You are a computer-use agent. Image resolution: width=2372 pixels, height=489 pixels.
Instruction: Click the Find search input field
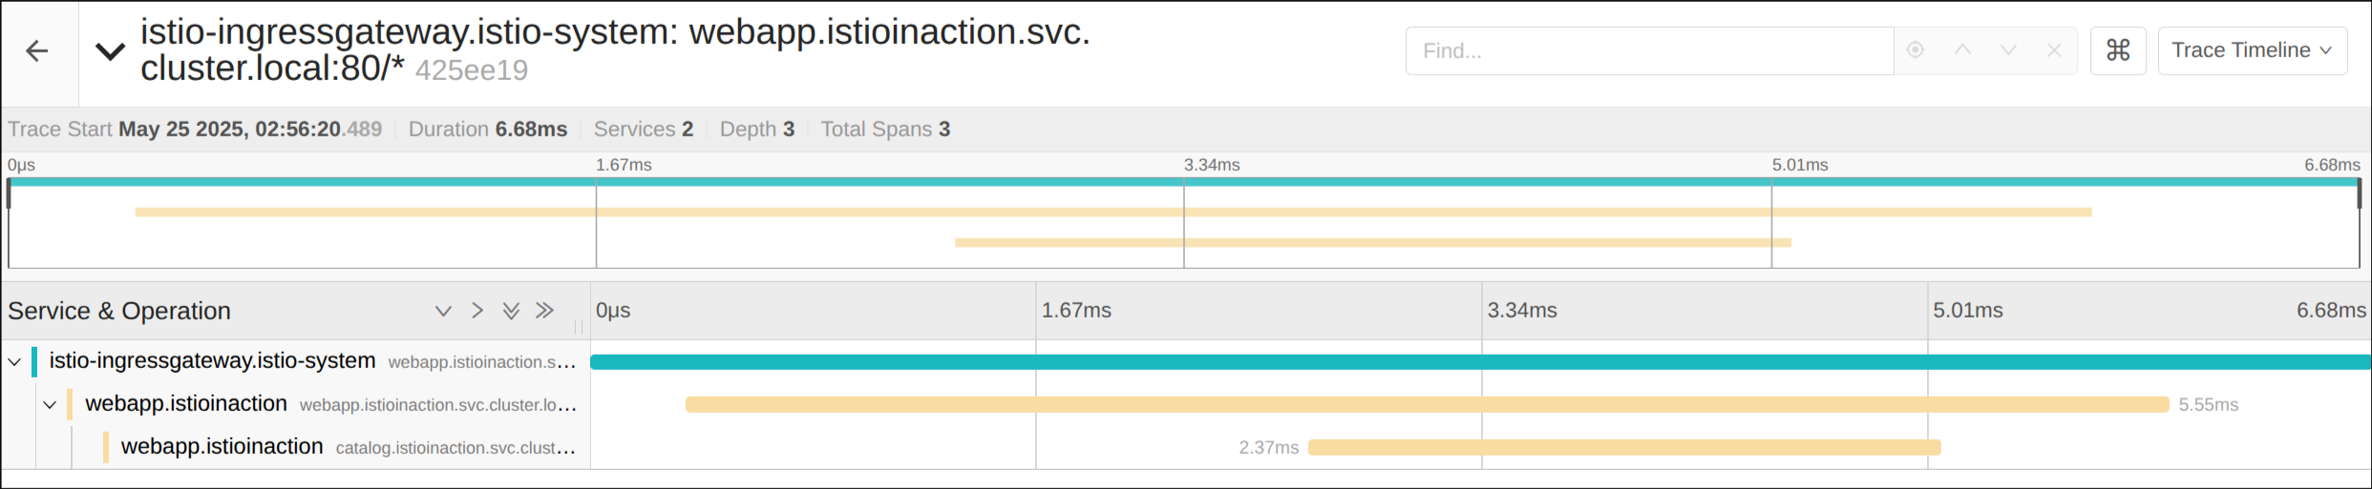pos(1649,51)
